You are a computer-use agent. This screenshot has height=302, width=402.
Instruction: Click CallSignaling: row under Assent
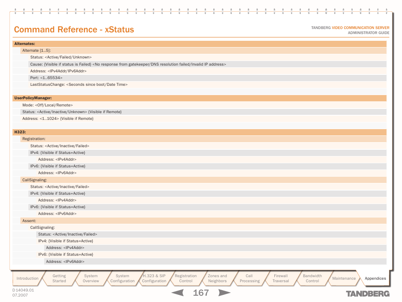click(207, 228)
